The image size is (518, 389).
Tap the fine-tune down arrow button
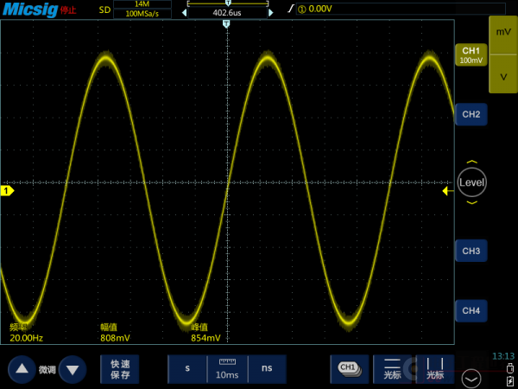73,369
